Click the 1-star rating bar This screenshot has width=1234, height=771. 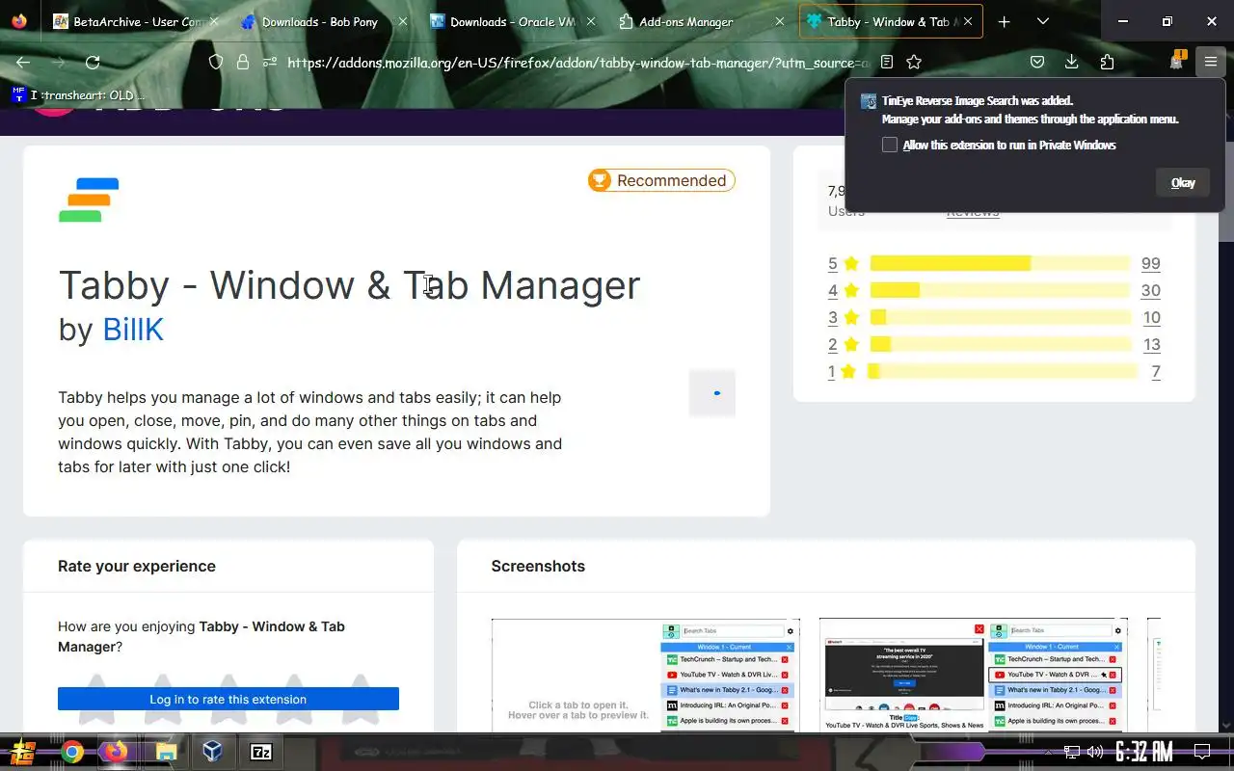pyautogui.click(x=1003, y=371)
